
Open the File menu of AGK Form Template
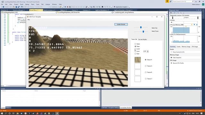29,20
